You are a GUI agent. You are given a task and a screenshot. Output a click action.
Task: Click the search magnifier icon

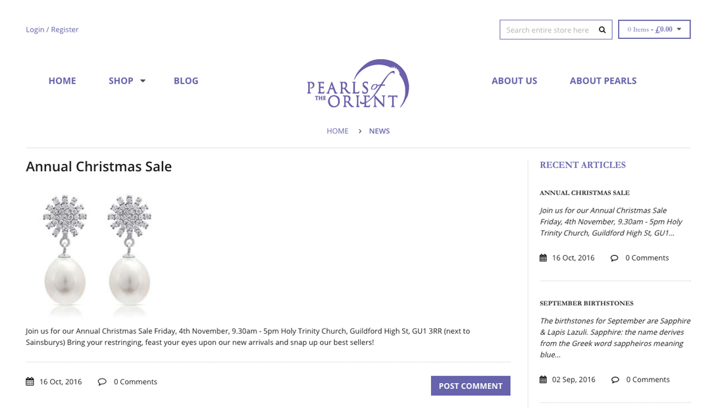(x=602, y=30)
